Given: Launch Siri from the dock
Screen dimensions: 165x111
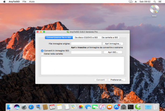Looking at the screenshot, I should [x=17, y=107].
